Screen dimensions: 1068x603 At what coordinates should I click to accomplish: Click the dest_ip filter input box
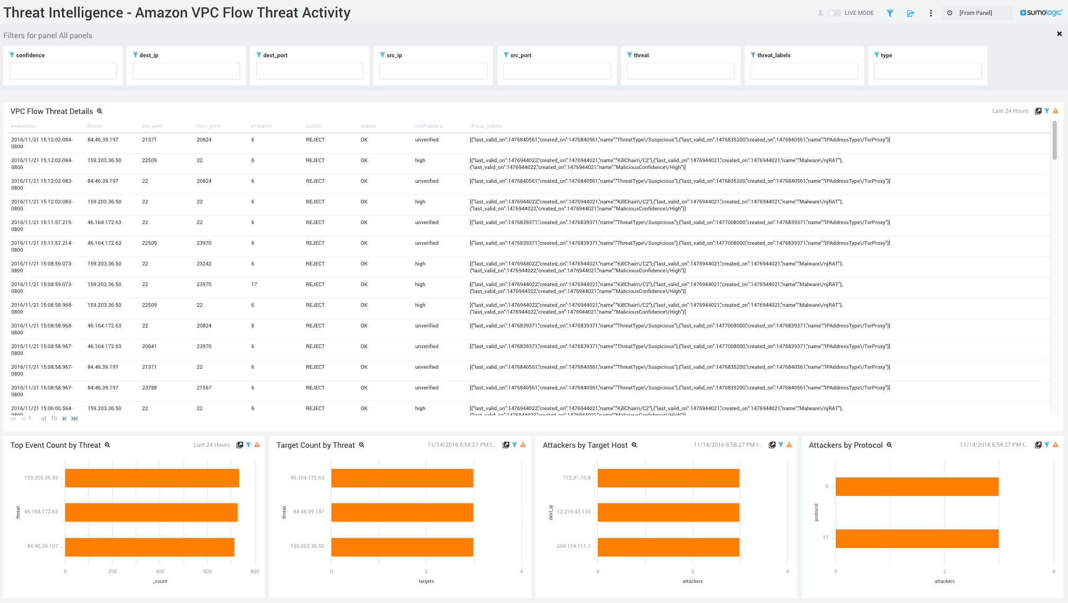(186, 71)
